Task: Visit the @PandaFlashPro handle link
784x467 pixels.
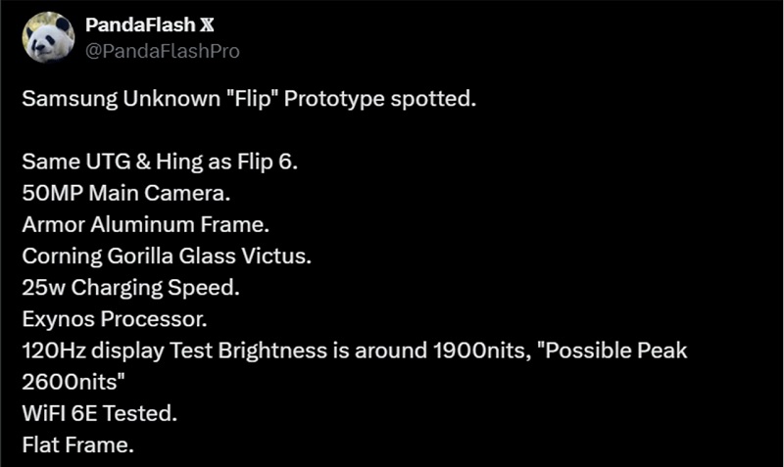Action: [163, 51]
